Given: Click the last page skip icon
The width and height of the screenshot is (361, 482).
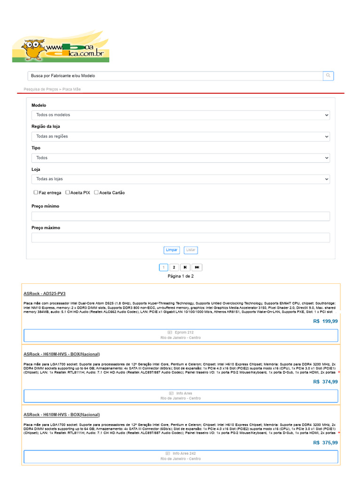Looking at the screenshot, I should [x=197, y=267].
